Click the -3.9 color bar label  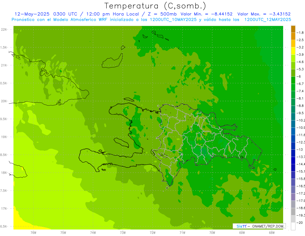pos(301,55)
